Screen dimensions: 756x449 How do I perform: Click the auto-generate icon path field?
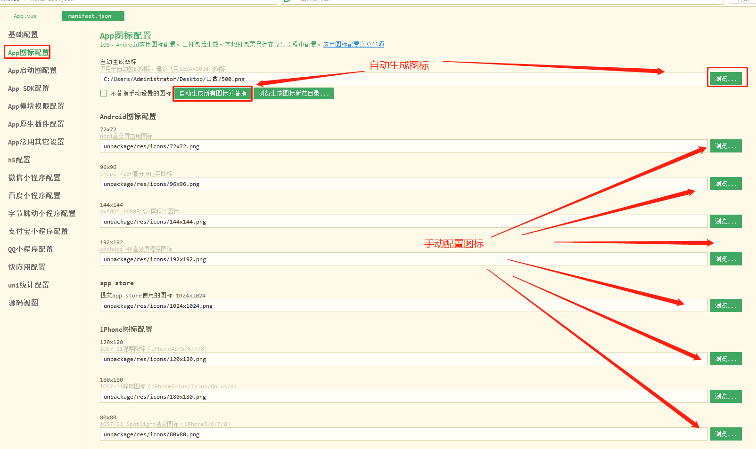401,79
